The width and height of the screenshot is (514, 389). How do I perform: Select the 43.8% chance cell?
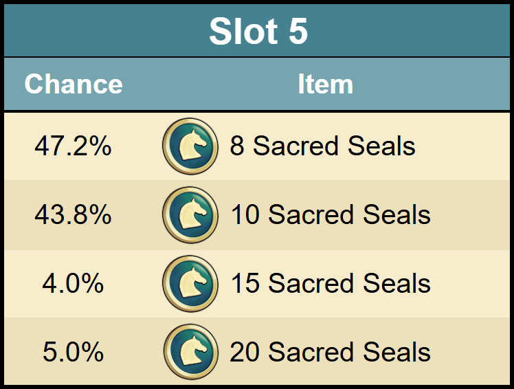click(73, 215)
